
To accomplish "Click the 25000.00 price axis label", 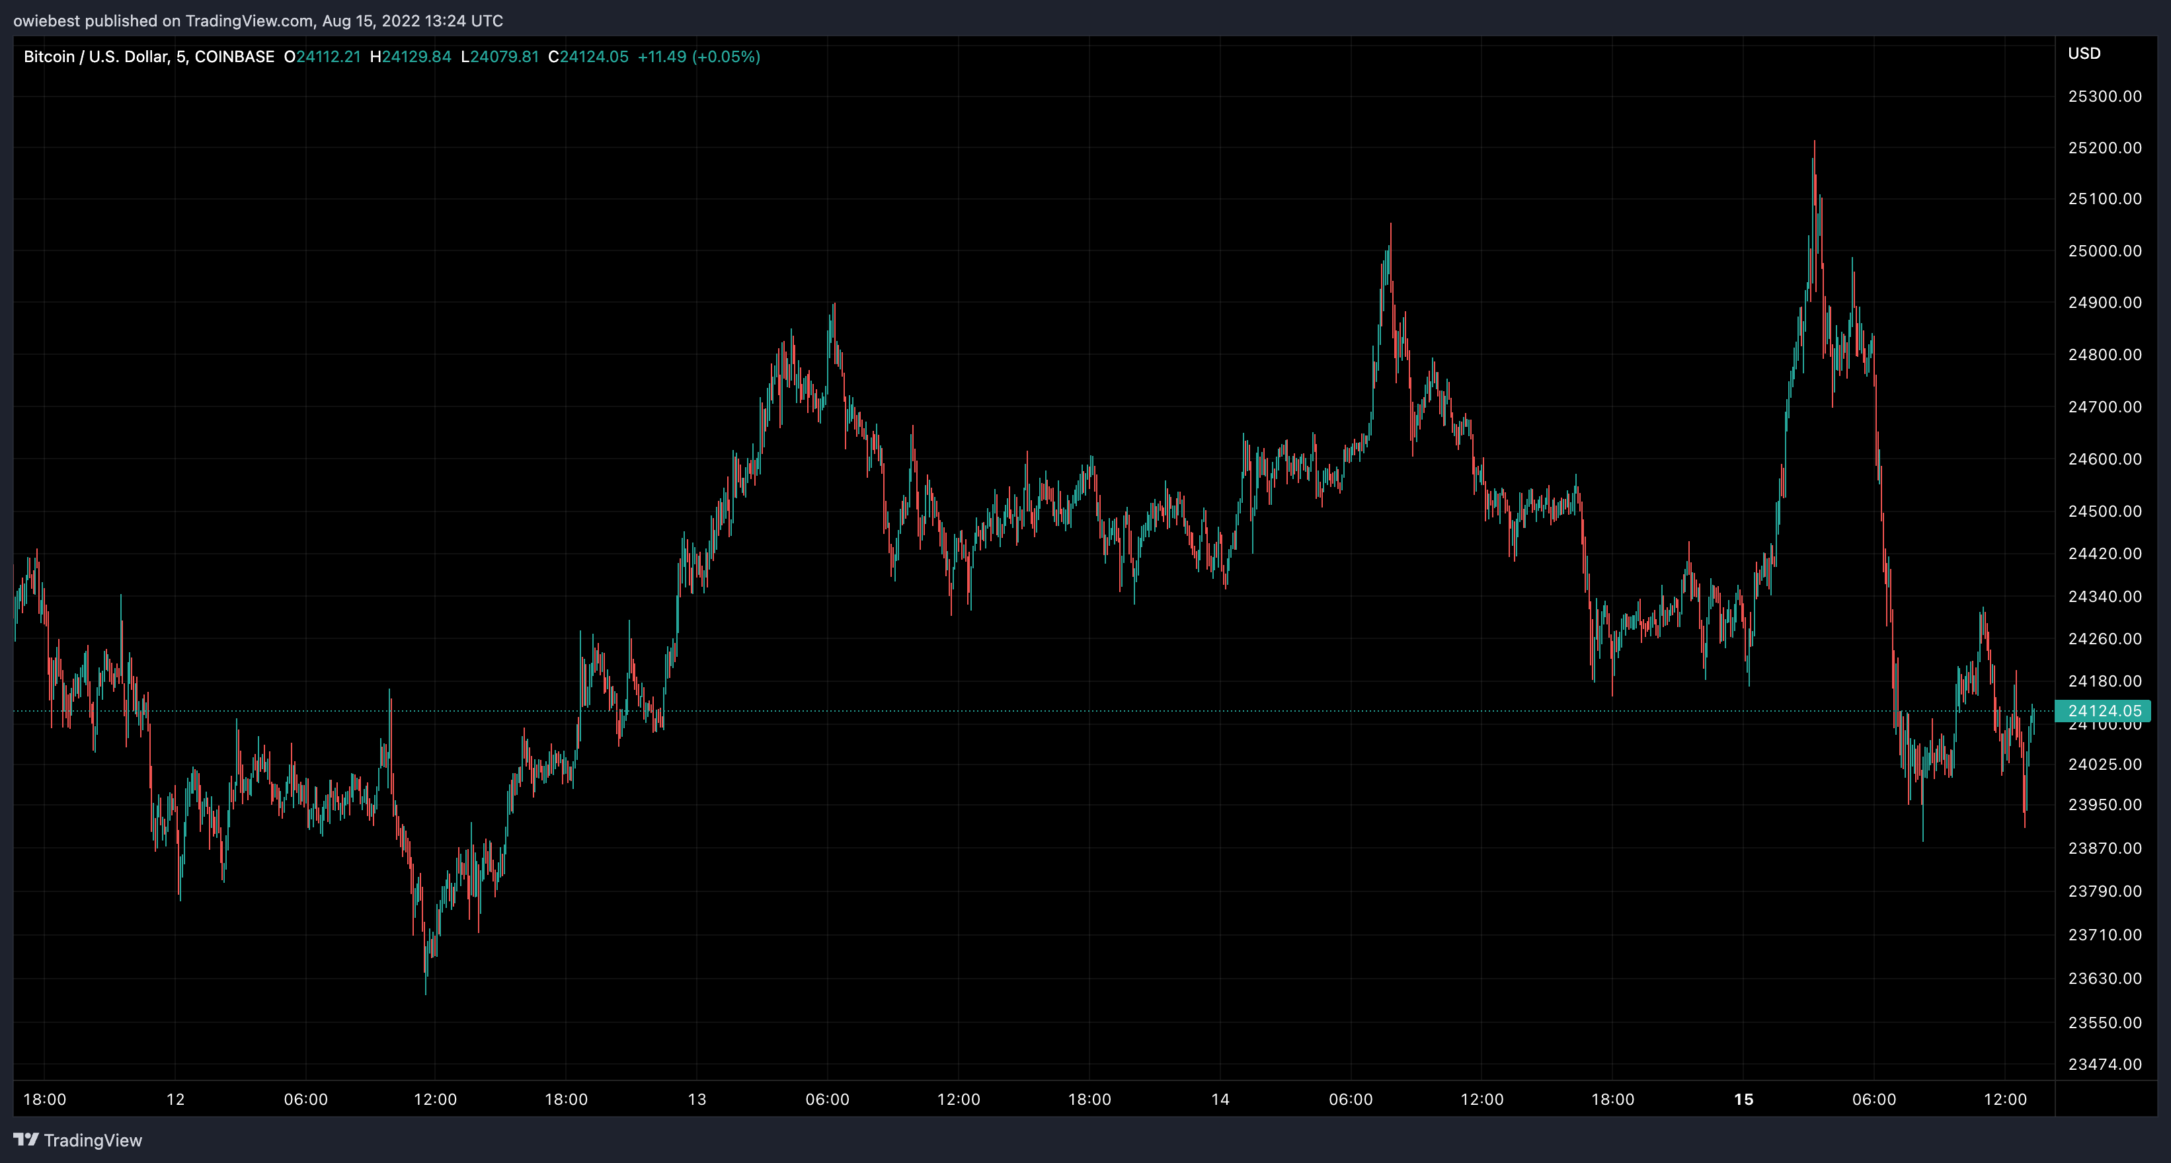I will pos(2104,251).
